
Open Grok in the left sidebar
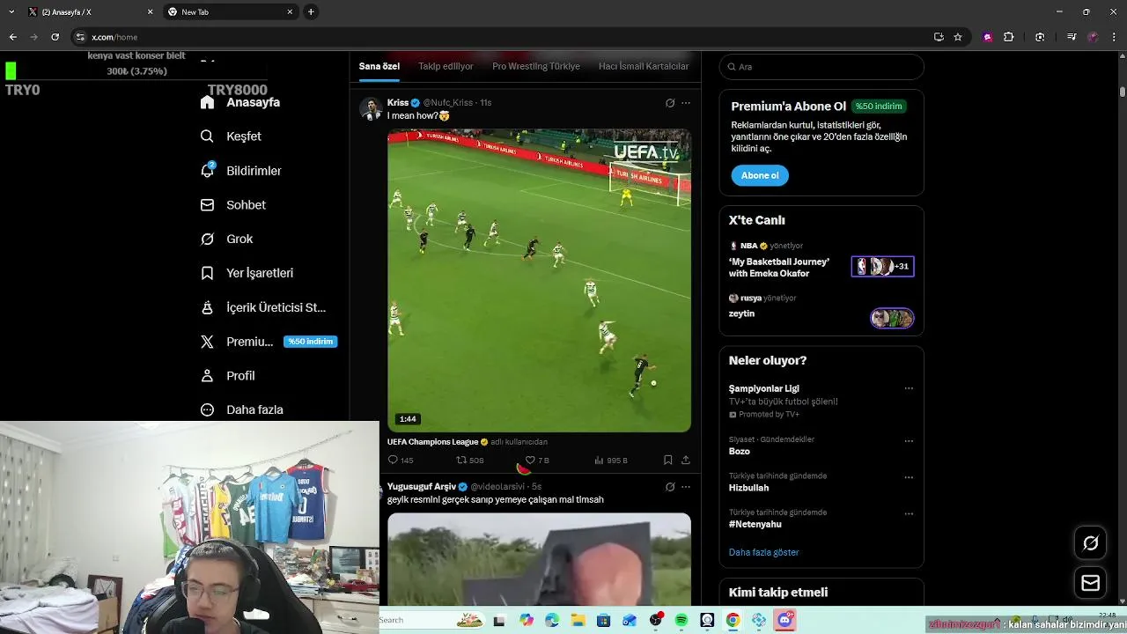pos(227,240)
